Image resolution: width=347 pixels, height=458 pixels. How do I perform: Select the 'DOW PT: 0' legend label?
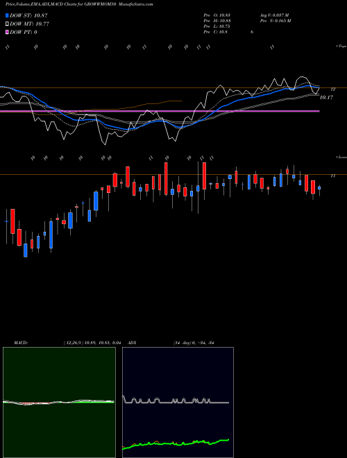[x=23, y=32]
